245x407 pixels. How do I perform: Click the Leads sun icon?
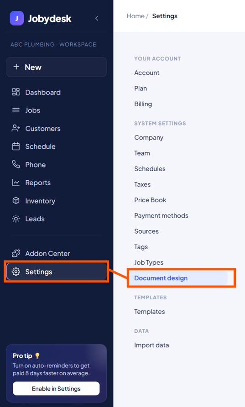[x=16, y=219]
